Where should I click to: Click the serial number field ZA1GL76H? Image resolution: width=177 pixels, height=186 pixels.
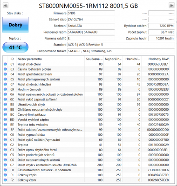coord(91,20)
